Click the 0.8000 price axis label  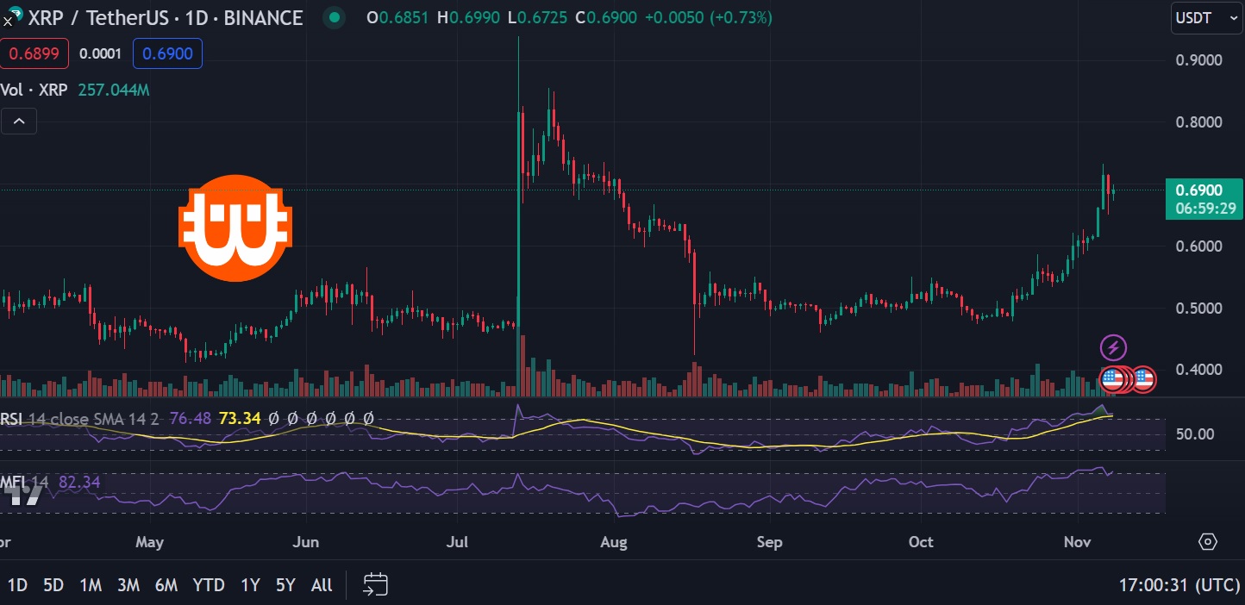pos(1199,122)
